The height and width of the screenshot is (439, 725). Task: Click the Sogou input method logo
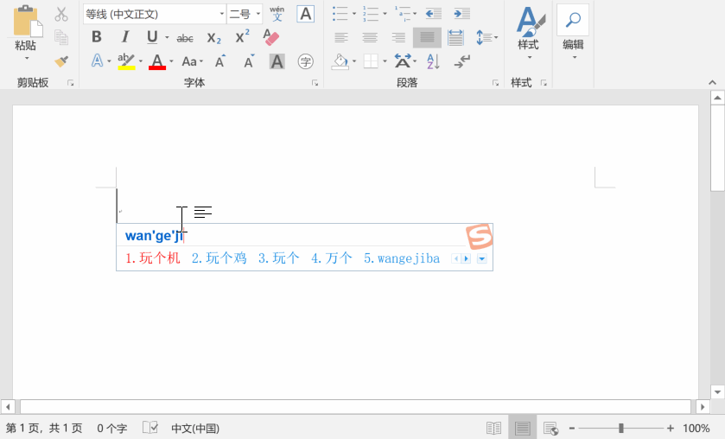(478, 236)
